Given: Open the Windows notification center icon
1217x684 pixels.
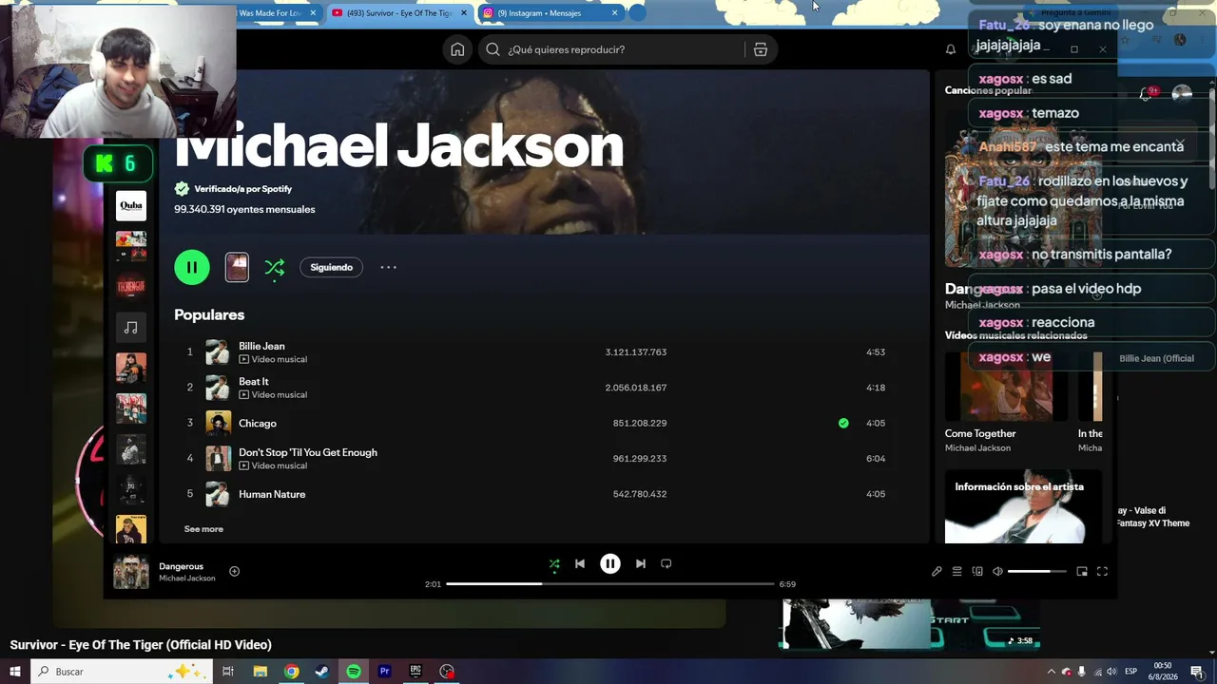Looking at the screenshot, I should pos(1197,672).
